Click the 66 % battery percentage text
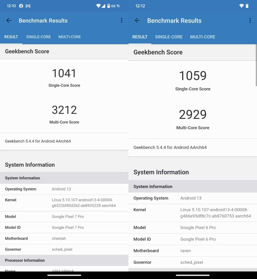Image resolution: width=257 pixels, height=279 pixels. click(115, 6)
